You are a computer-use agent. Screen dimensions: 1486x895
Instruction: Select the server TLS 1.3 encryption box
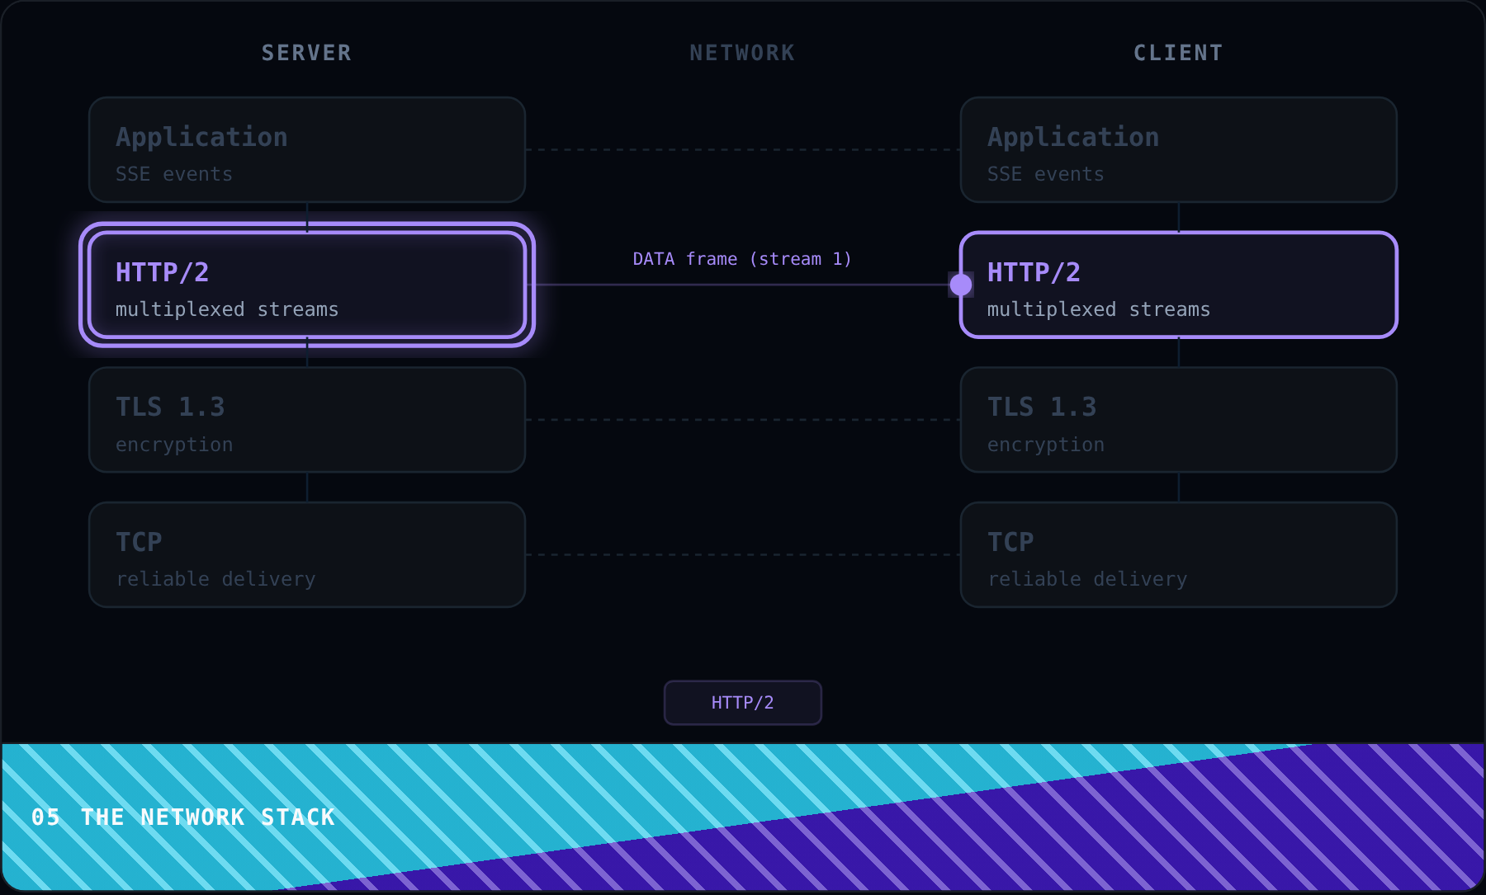307,420
